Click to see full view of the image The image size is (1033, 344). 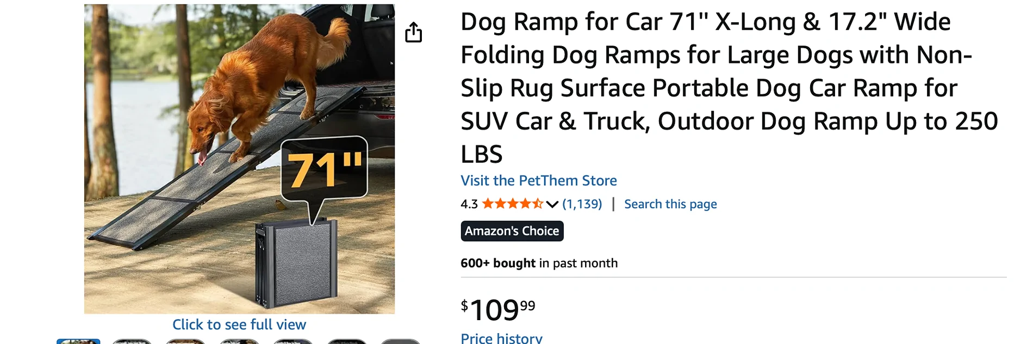239,324
